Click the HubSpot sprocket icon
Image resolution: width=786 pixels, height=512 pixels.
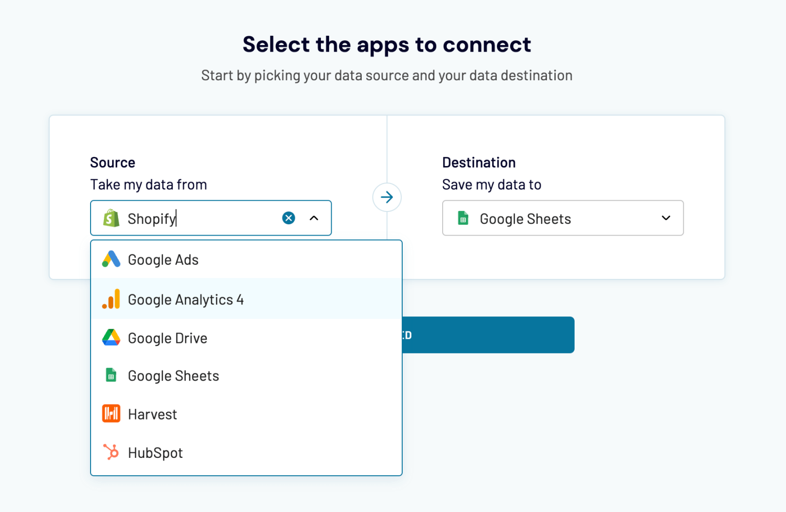pos(110,452)
